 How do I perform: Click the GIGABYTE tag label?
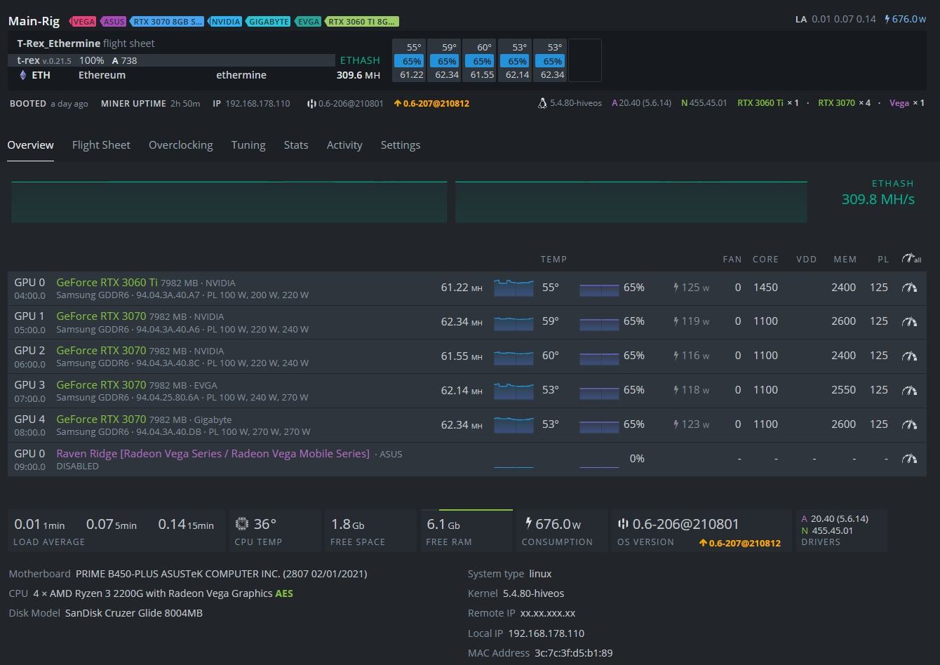268,22
